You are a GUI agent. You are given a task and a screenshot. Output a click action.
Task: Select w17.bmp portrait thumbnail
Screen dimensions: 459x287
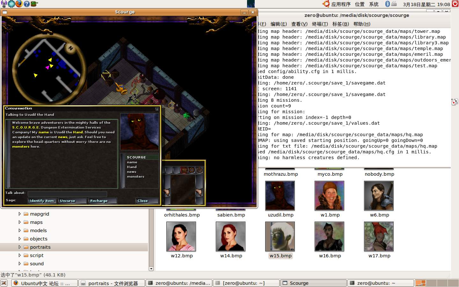click(379, 237)
